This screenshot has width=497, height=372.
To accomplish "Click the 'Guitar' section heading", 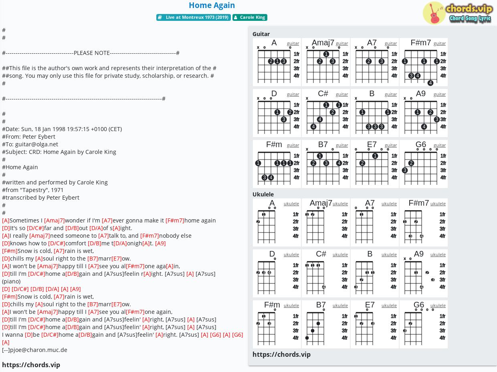I will pos(261,34).
